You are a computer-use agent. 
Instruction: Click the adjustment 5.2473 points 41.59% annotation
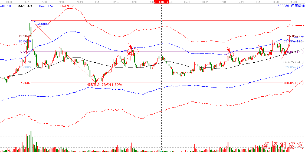pos(104,85)
